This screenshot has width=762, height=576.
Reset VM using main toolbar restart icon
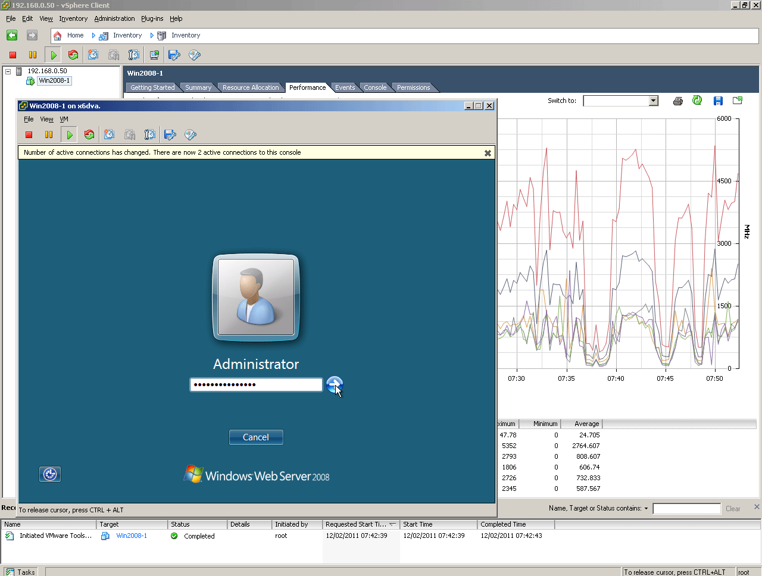click(x=73, y=55)
